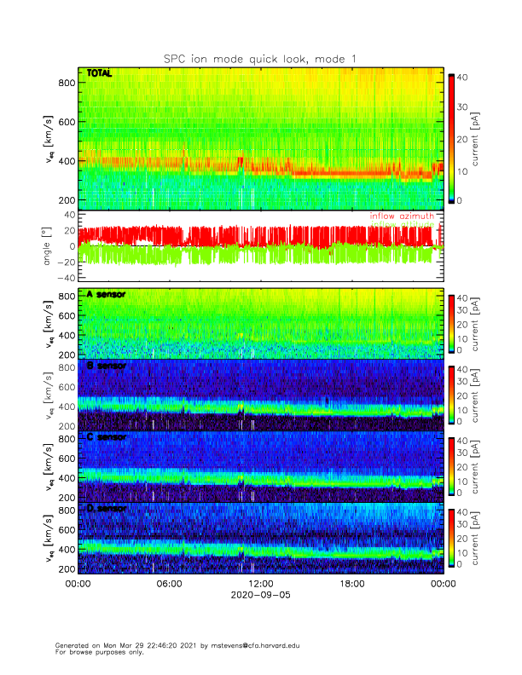Click the 2020-09-05 date label

pyautogui.click(x=260, y=595)
